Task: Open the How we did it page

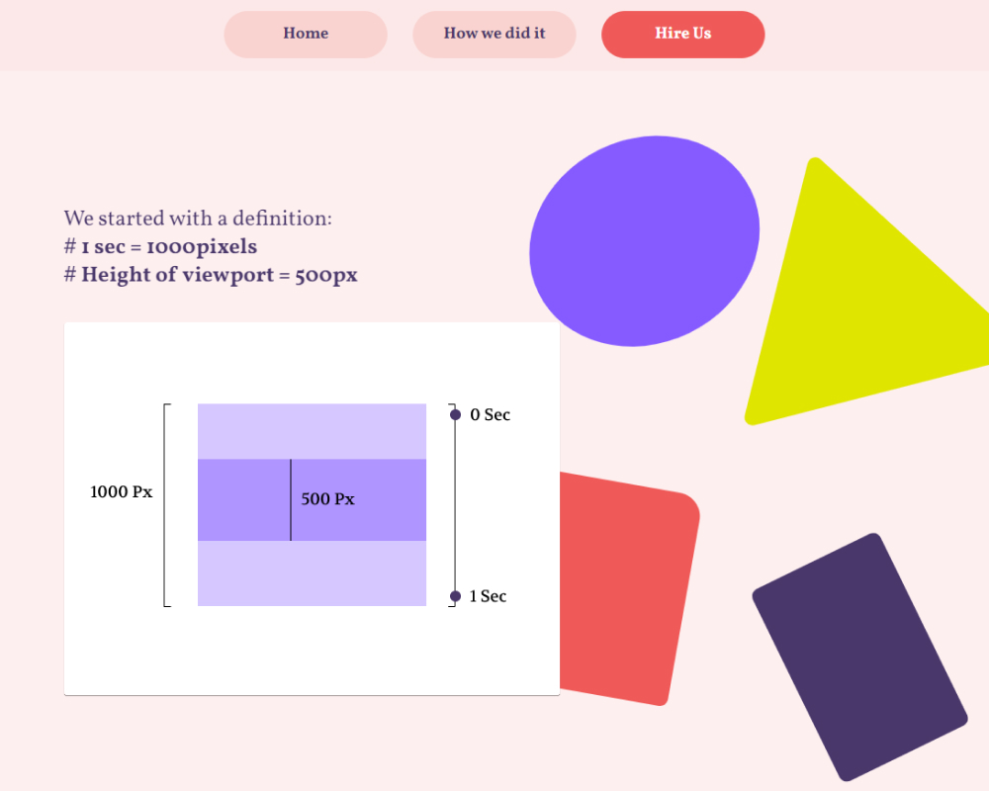Action: pos(494,34)
